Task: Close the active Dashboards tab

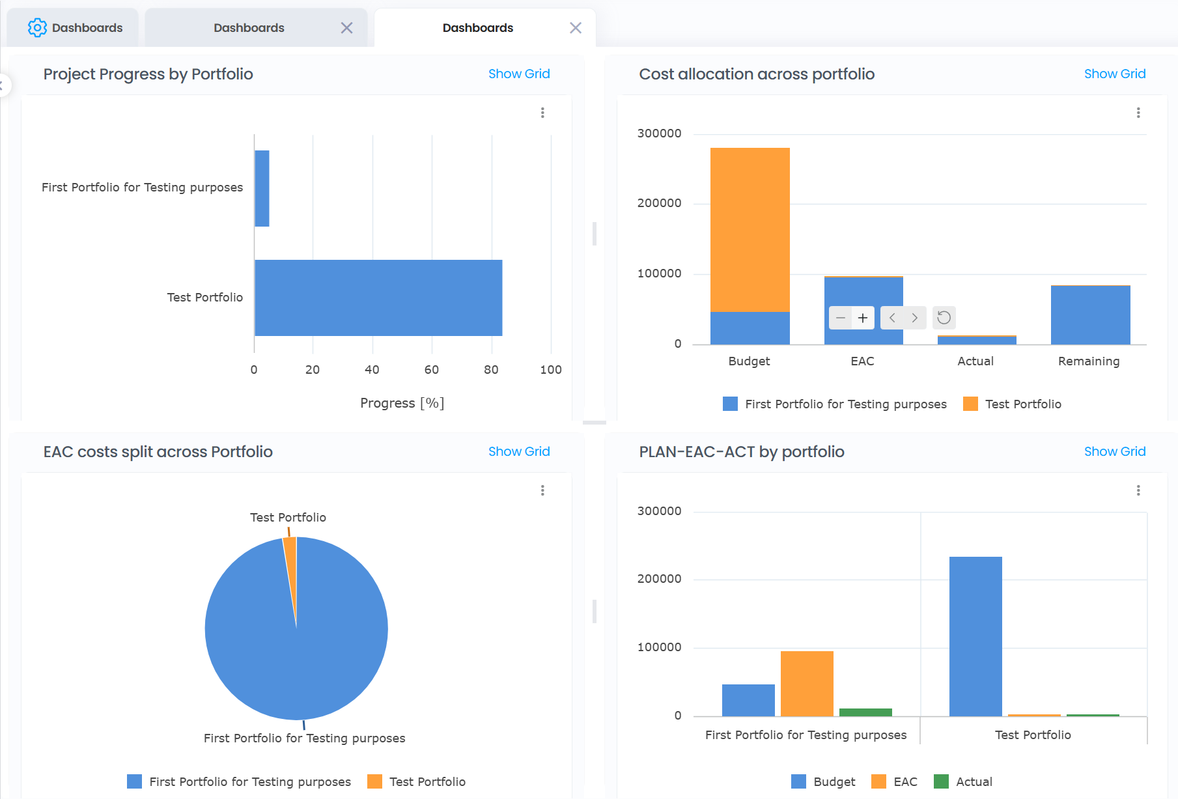Action: click(576, 28)
